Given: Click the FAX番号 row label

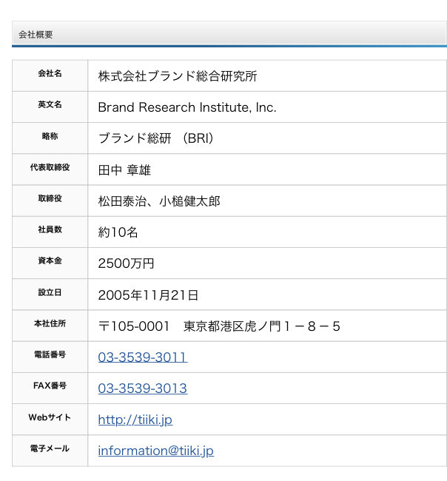Looking at the screenshot, I should click(50, 386).
